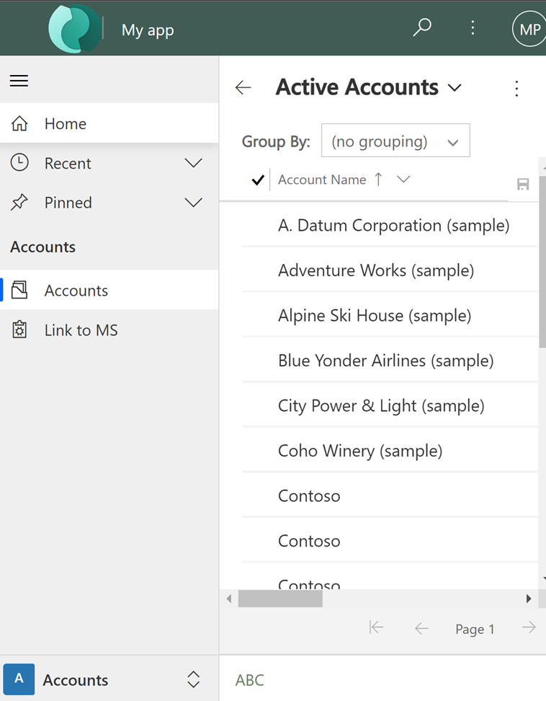This screenshot has height=701, width=546.
Task: Click the save view icon above the grid
Action: click(523, 184)
